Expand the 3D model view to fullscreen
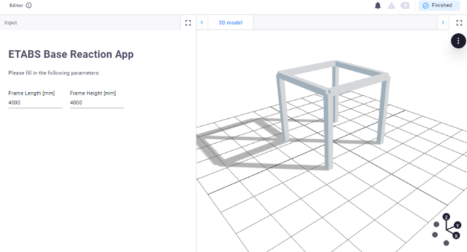The width and height of the screenshot is (467, 252). pos(459,23)
